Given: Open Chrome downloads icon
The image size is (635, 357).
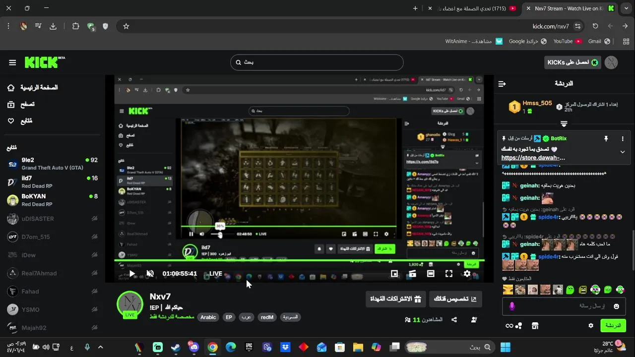Looking at the screenshot, I should point(53,26).
